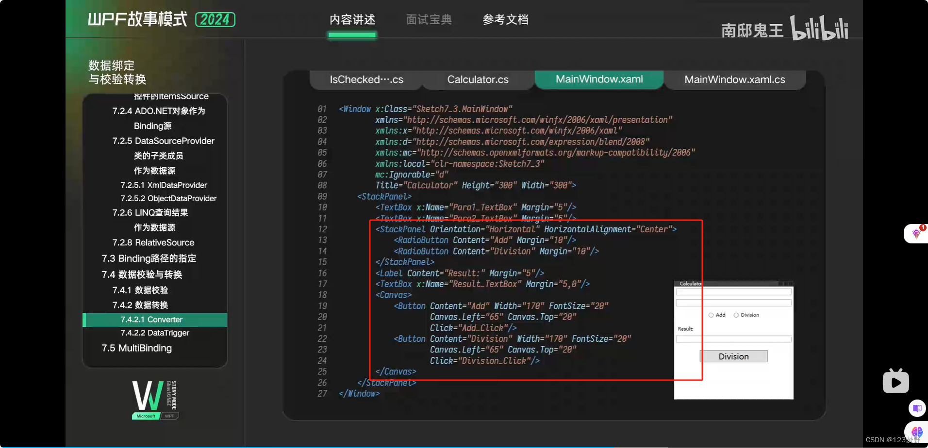Image resolution: width=928 pixels, height=448 pixels.
Task: Click the Result: label in Calculator preview
Action: point(685,329)
